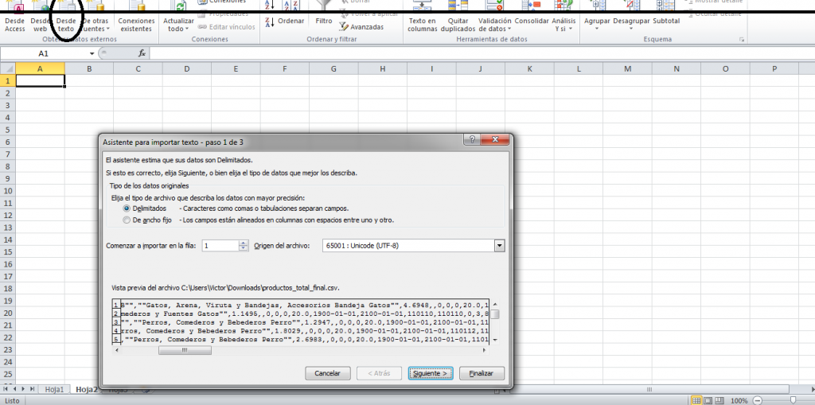The image size is (815, 405).
Task: Select the De ancho fijo option
Action: pos(126,220)
